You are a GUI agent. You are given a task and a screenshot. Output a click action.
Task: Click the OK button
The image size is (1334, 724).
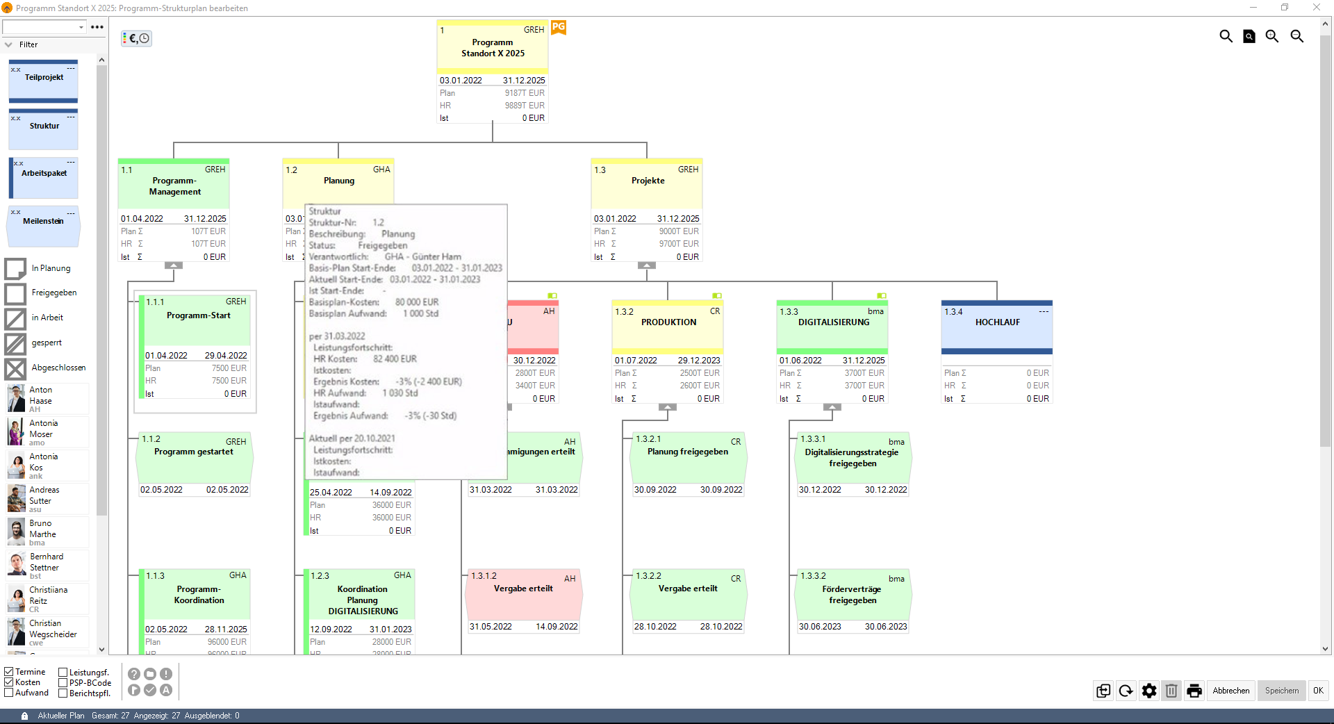pyautogui.click(x=1318, y=691)
